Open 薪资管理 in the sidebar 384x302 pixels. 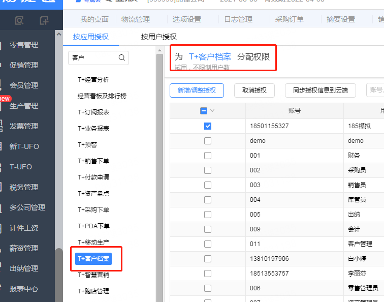click(24, 248)
